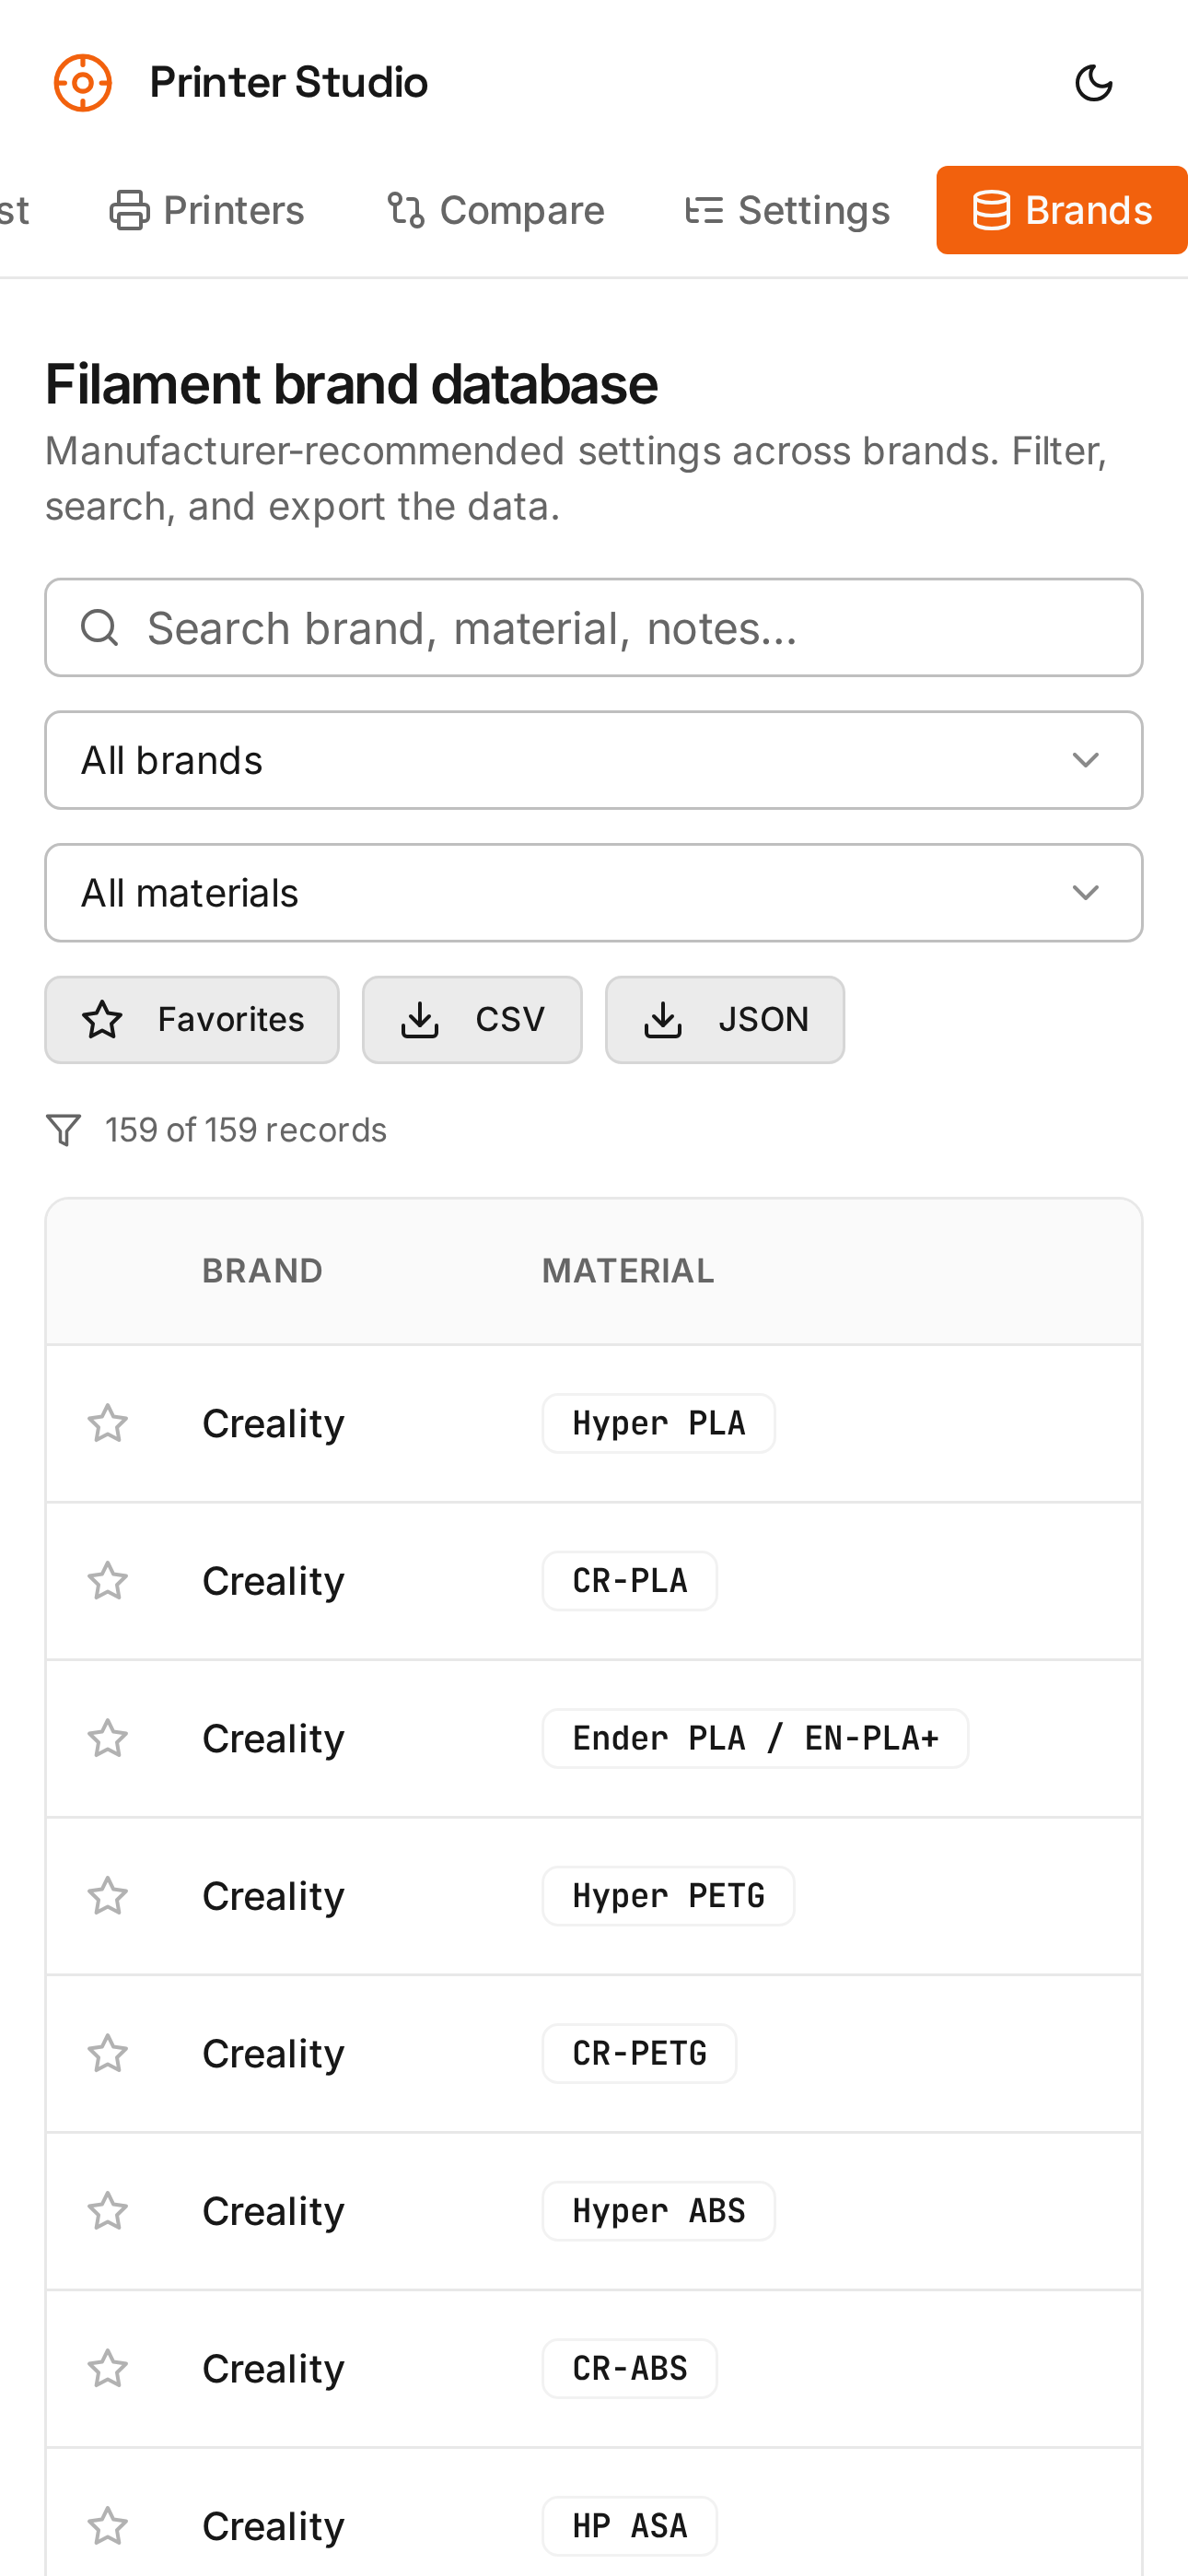1188x2576 pixels.
Task: Star the Creality Hyper ABS row
Action: [108, 2211]
